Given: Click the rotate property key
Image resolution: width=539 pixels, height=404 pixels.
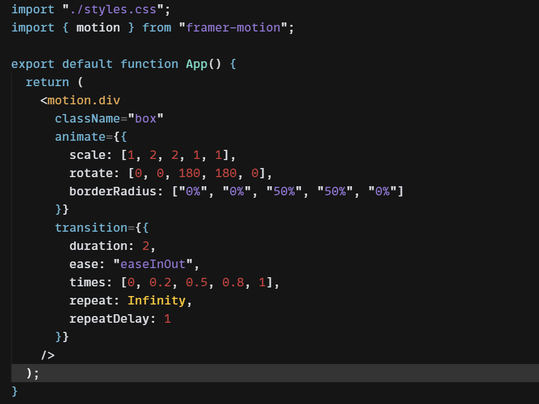Looking at the screenshot, I should click(x=91, y=173).
